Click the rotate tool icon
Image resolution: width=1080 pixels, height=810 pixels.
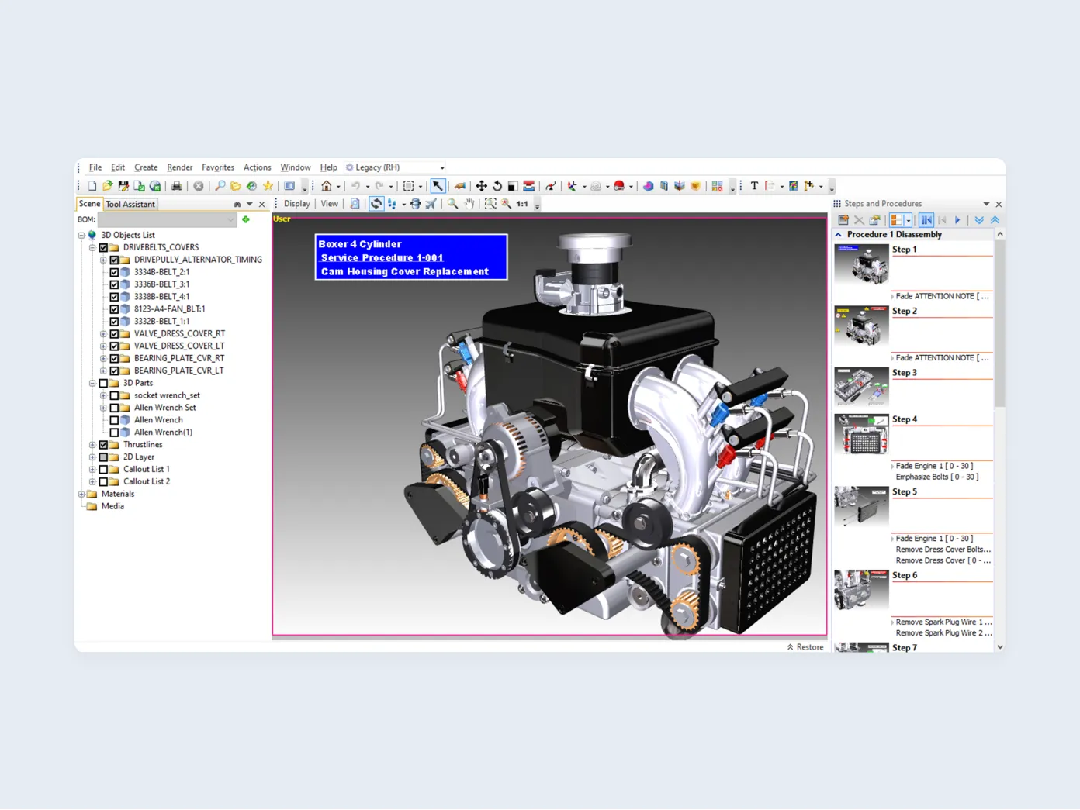tap(497, 186)
